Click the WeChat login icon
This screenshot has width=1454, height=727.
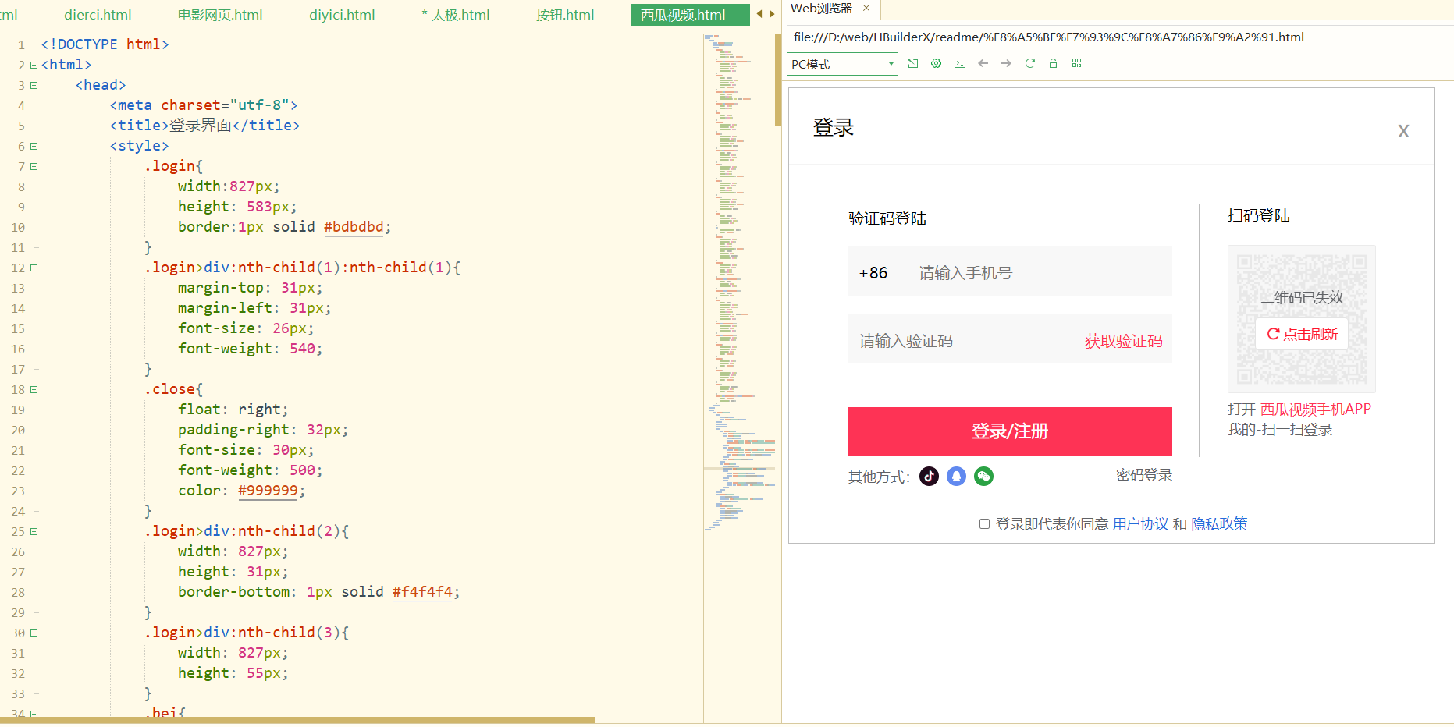tap(983, 476)
